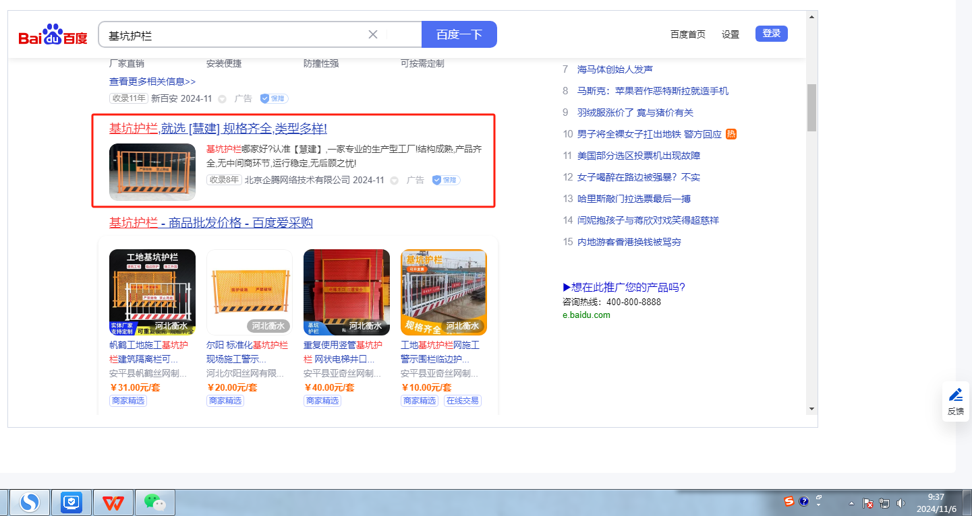The width and height of the screenshot is (972, 516).
Task: Click hot search 男子将全裸女子扛出地铁 警方回应
Action: tap(650, 134)
